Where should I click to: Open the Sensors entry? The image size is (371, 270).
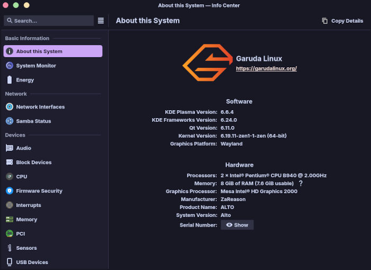click(26, 248)
